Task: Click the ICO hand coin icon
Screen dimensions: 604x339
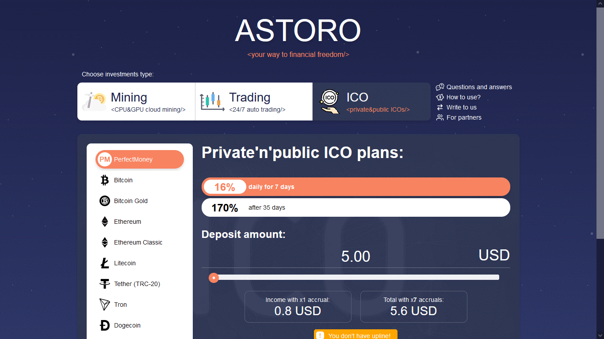Action: [x=330, y=102]
